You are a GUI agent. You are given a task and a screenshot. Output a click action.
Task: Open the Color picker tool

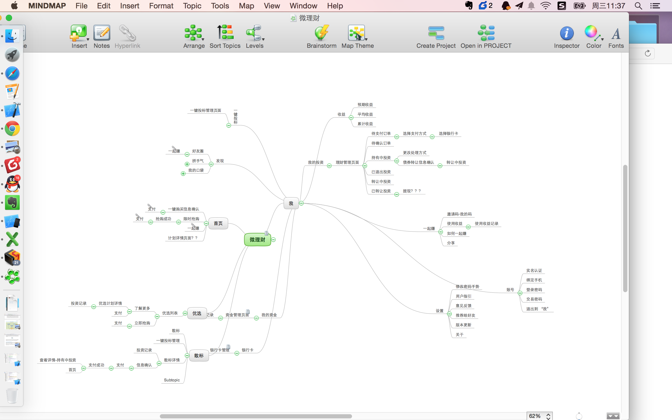click(593, 33)
